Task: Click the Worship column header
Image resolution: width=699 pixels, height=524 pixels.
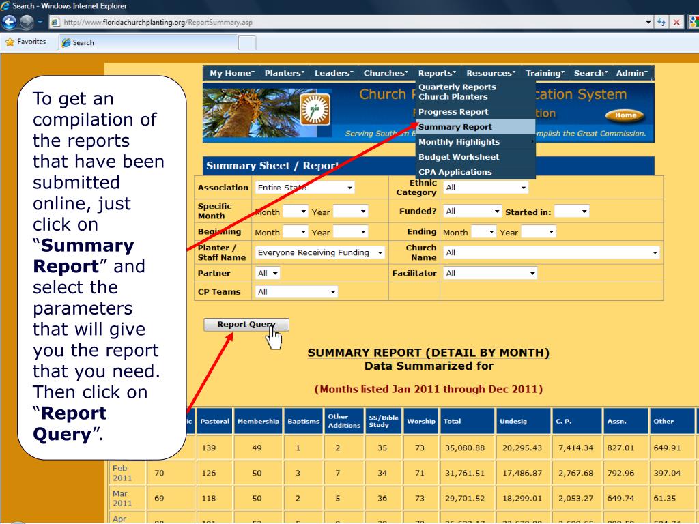Action: click(x=420, y=421)
